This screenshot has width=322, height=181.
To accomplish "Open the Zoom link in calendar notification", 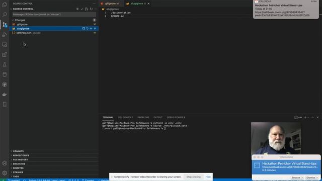I will 282,14.
